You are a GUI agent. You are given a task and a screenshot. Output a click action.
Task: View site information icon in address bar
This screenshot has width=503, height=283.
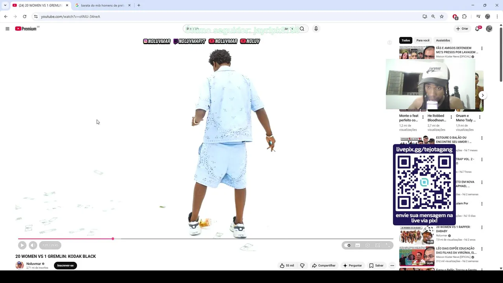click(x=36, y=17)
